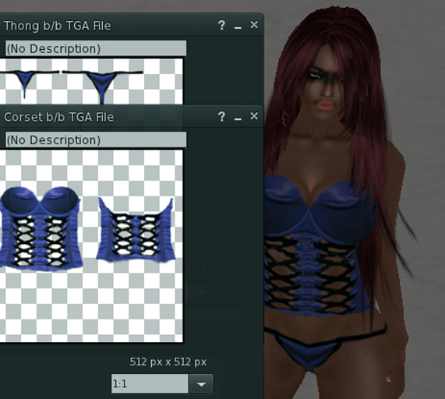Close the Corset b/b TGA File window
Viewport: 445px width, 399px height.
pyautogui.click(x=254, y=116)
